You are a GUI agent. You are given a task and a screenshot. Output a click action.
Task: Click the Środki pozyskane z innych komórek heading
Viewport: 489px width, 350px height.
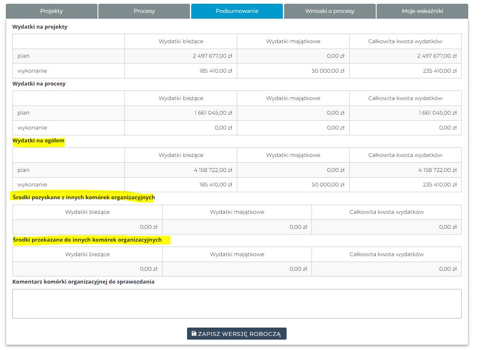pyautogui.click(x=83, y=198)
